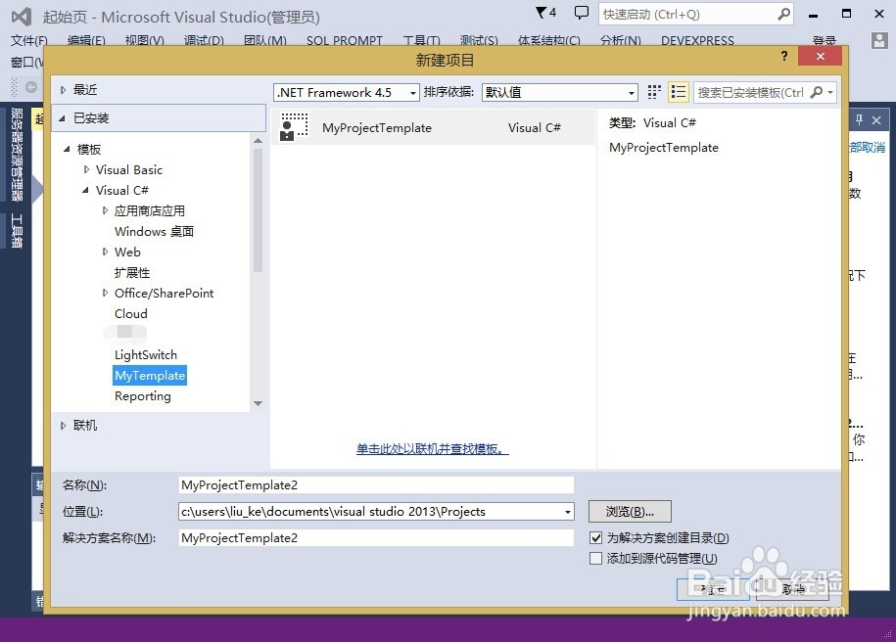Collapse the Visual C# node
The height and width of the screenshot is (642, 896).
click(x=86, y=190)
